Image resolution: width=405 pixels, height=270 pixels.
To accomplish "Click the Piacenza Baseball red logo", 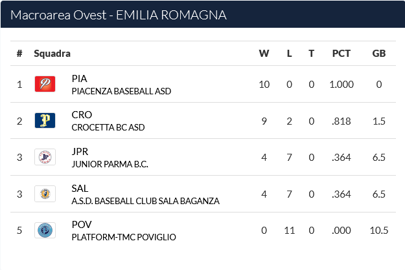I will point(45,84).
